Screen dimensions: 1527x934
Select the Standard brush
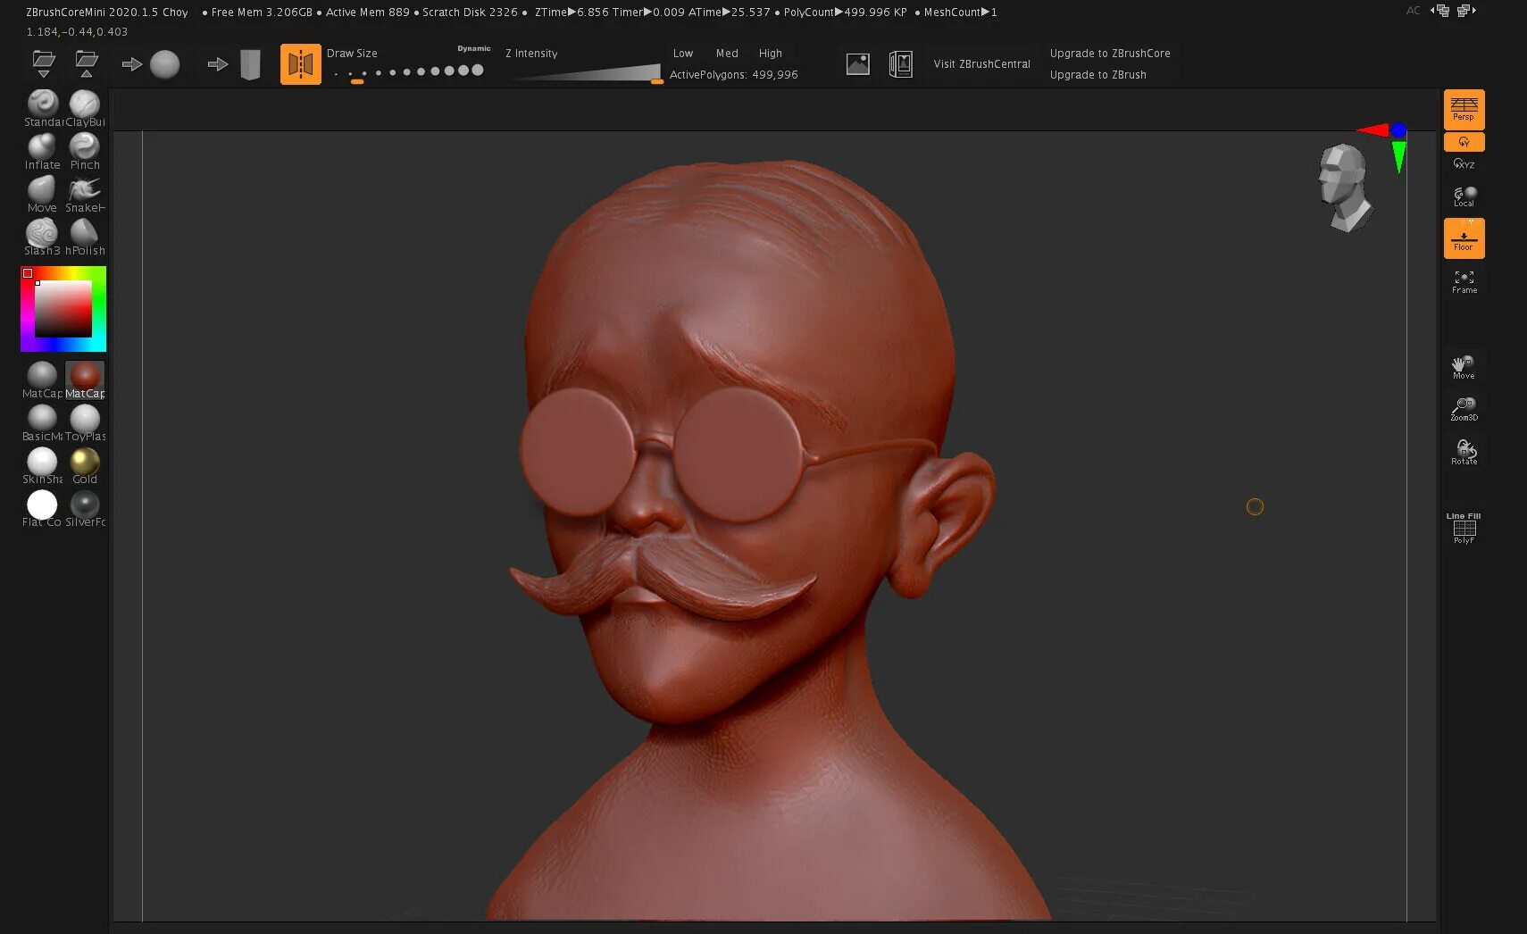click(42, 104)
